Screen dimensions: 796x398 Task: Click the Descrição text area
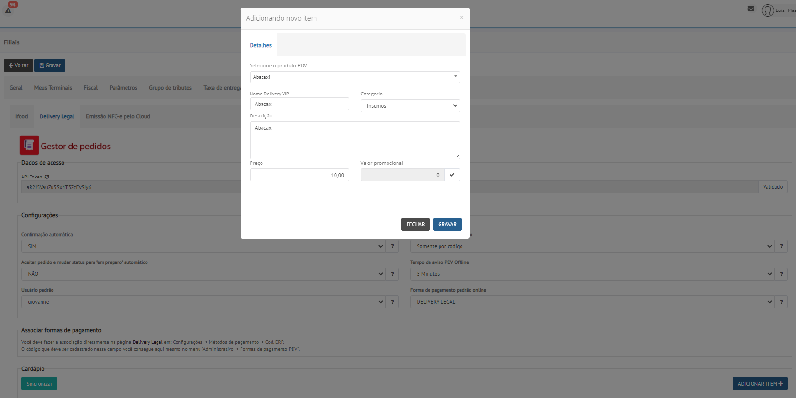pyautogui.click(x=355, y=140)
